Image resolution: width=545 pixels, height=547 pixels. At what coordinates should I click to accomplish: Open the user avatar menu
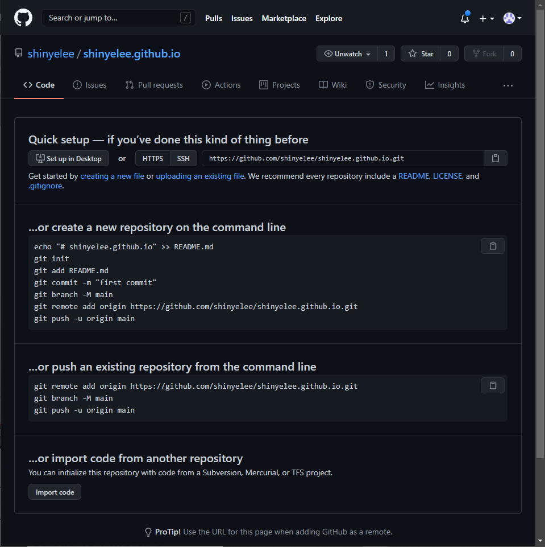click(x=512, y=18)
